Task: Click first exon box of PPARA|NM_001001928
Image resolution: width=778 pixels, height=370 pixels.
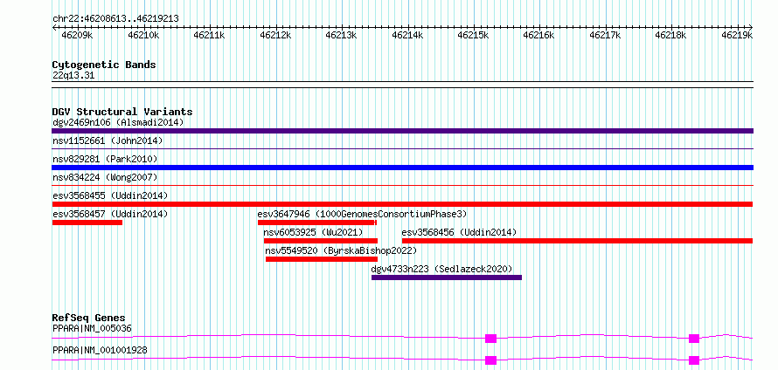Action: tap(490, 360)
